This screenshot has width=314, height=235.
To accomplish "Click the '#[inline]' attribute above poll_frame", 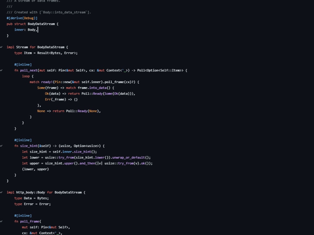I will (x=23, y=216).
